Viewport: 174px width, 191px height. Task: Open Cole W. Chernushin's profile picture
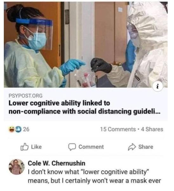click(17, 167)
